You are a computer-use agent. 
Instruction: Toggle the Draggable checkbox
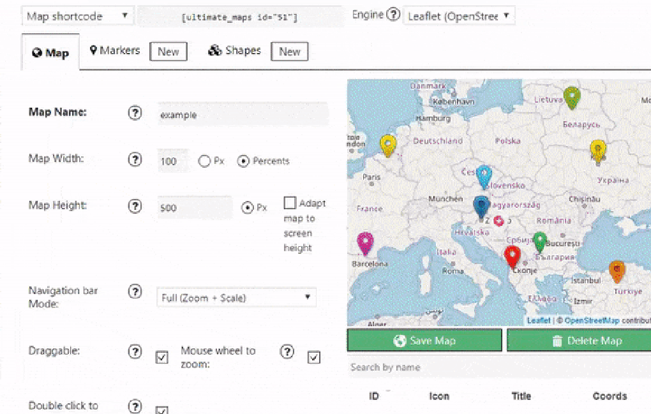(x=161, y=357)
